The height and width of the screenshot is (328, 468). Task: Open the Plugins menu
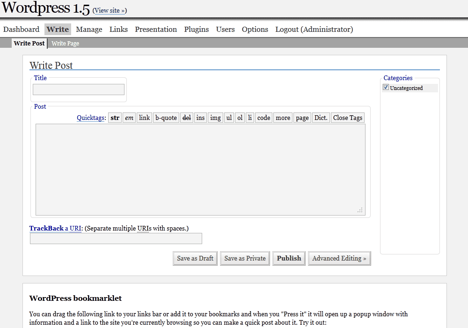[x=197, y=29]
